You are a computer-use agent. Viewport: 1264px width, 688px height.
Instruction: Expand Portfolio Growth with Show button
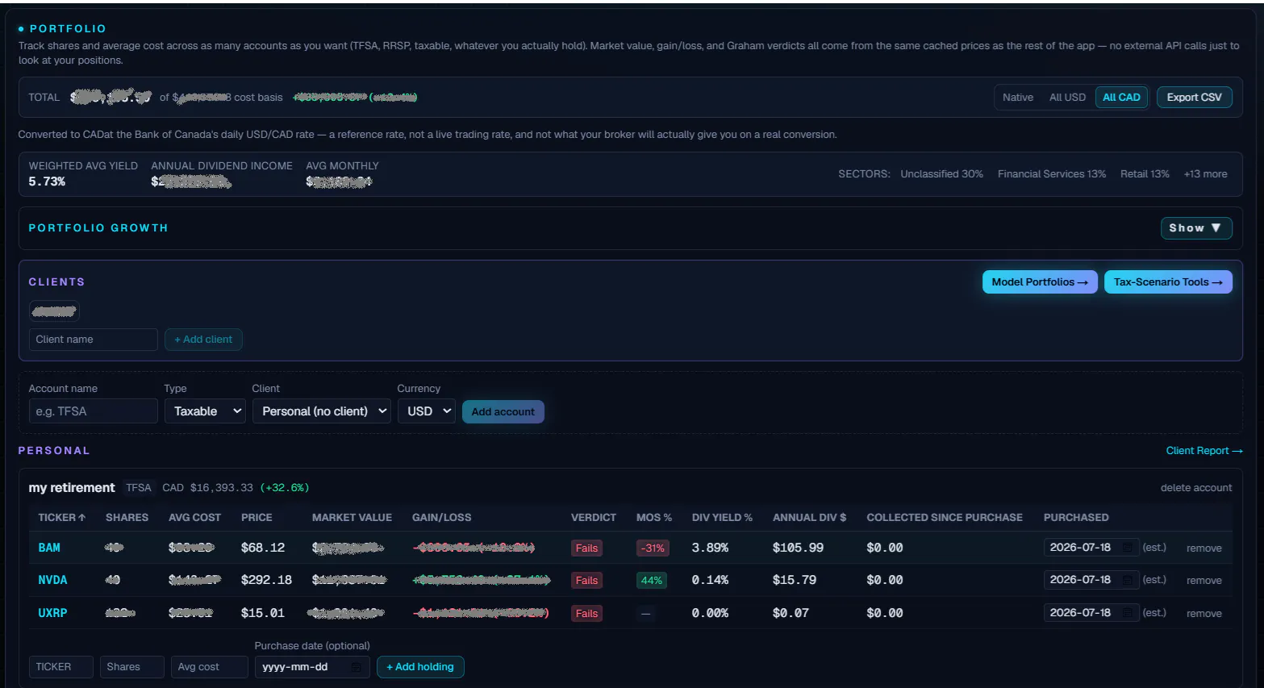(x=1196, y=228)
